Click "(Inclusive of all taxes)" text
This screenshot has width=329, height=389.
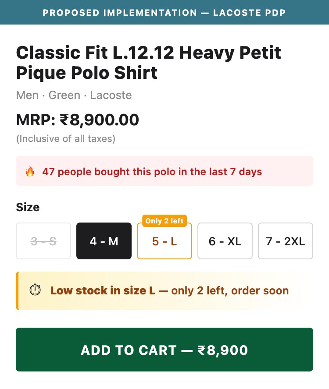[65, 139]
